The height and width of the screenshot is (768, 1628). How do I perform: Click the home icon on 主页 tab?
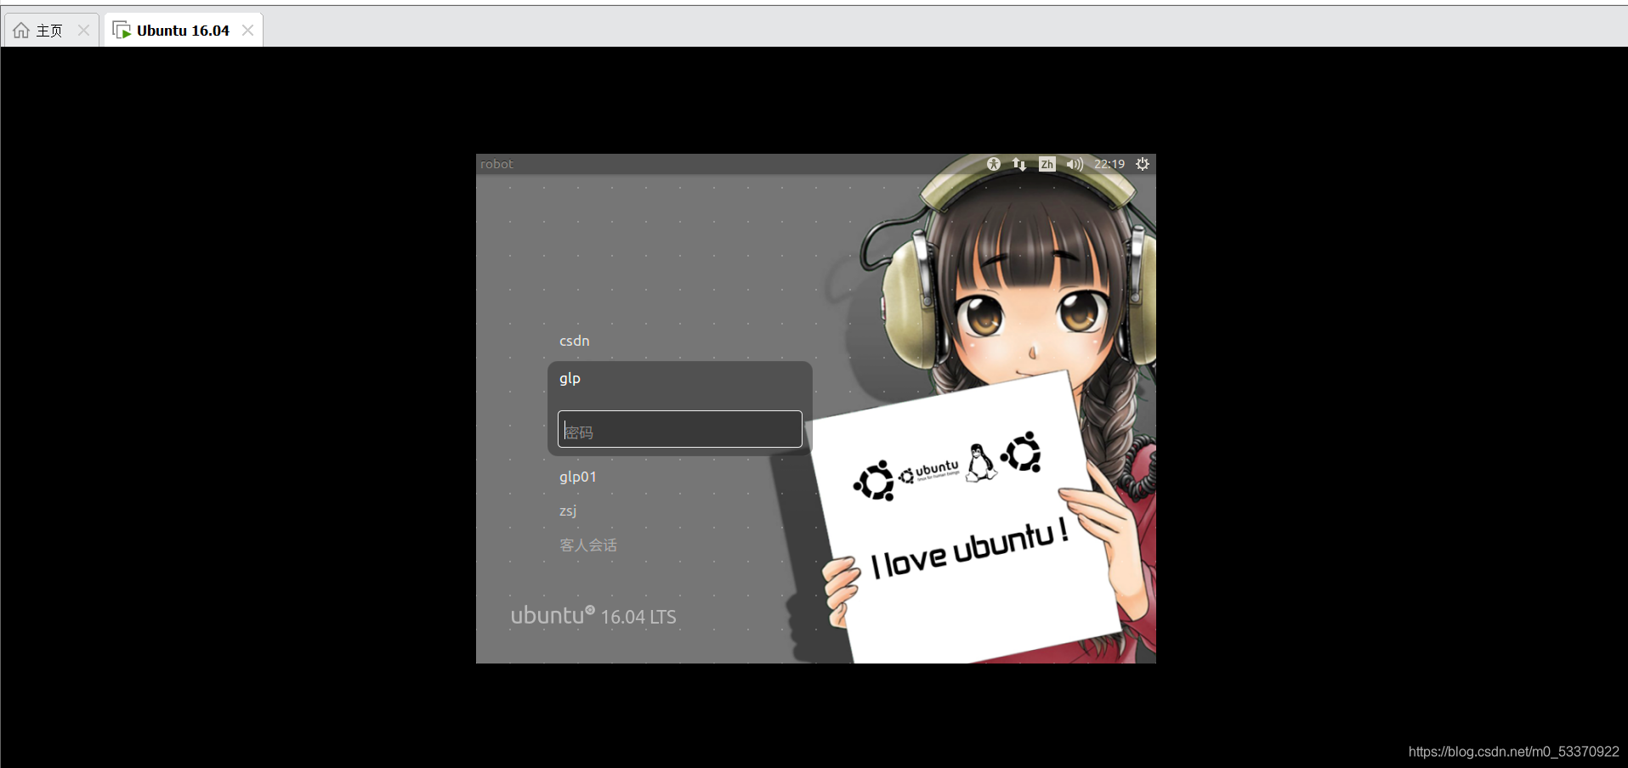click(x=21, y=31)
